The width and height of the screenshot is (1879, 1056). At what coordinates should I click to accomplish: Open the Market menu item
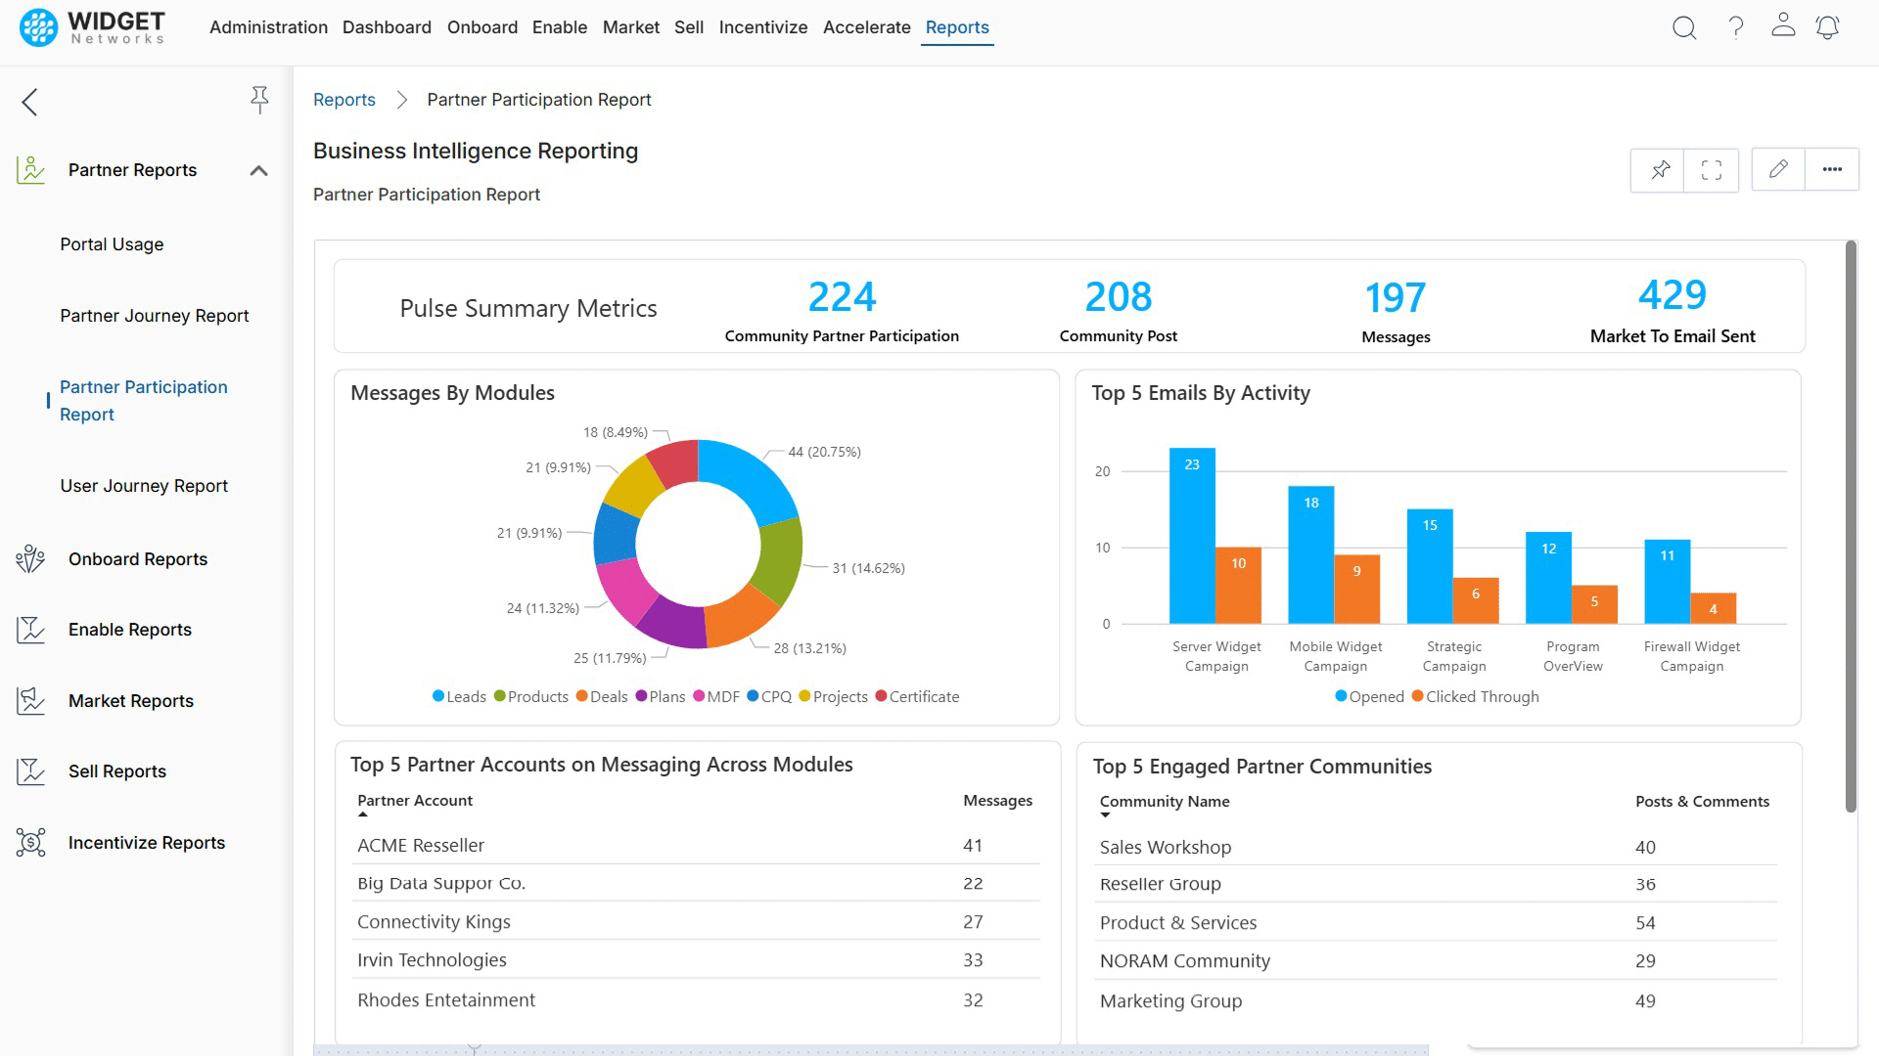pyautogui.click(x=631, y=27)
